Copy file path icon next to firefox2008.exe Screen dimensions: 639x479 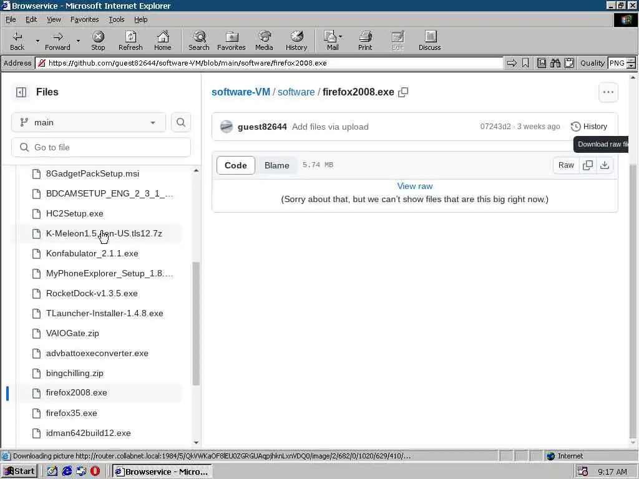tap(403, 92)
